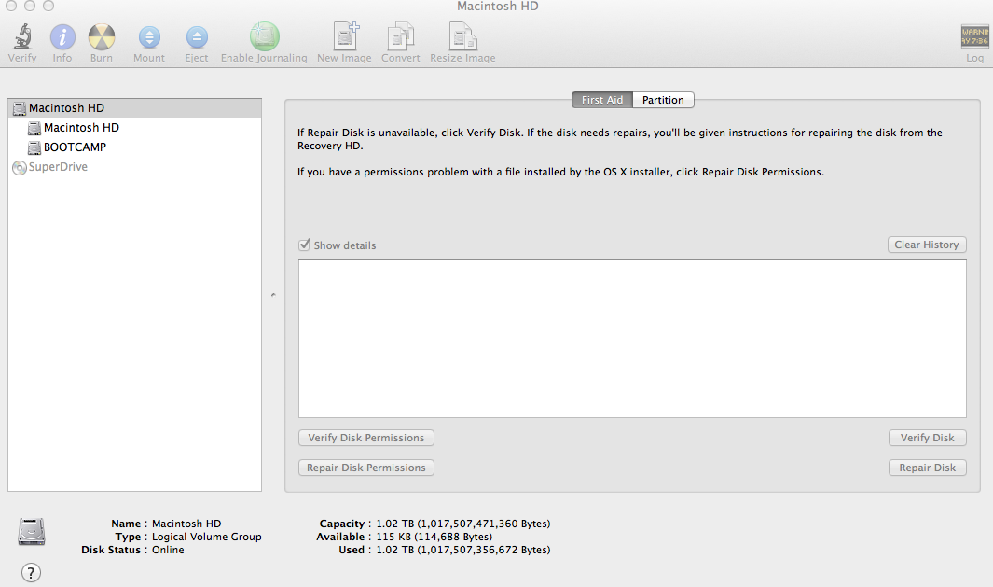Viewport: 993px width, 587px height.
Task: Click the Verify microscope icon
Action: coord(22,36)
